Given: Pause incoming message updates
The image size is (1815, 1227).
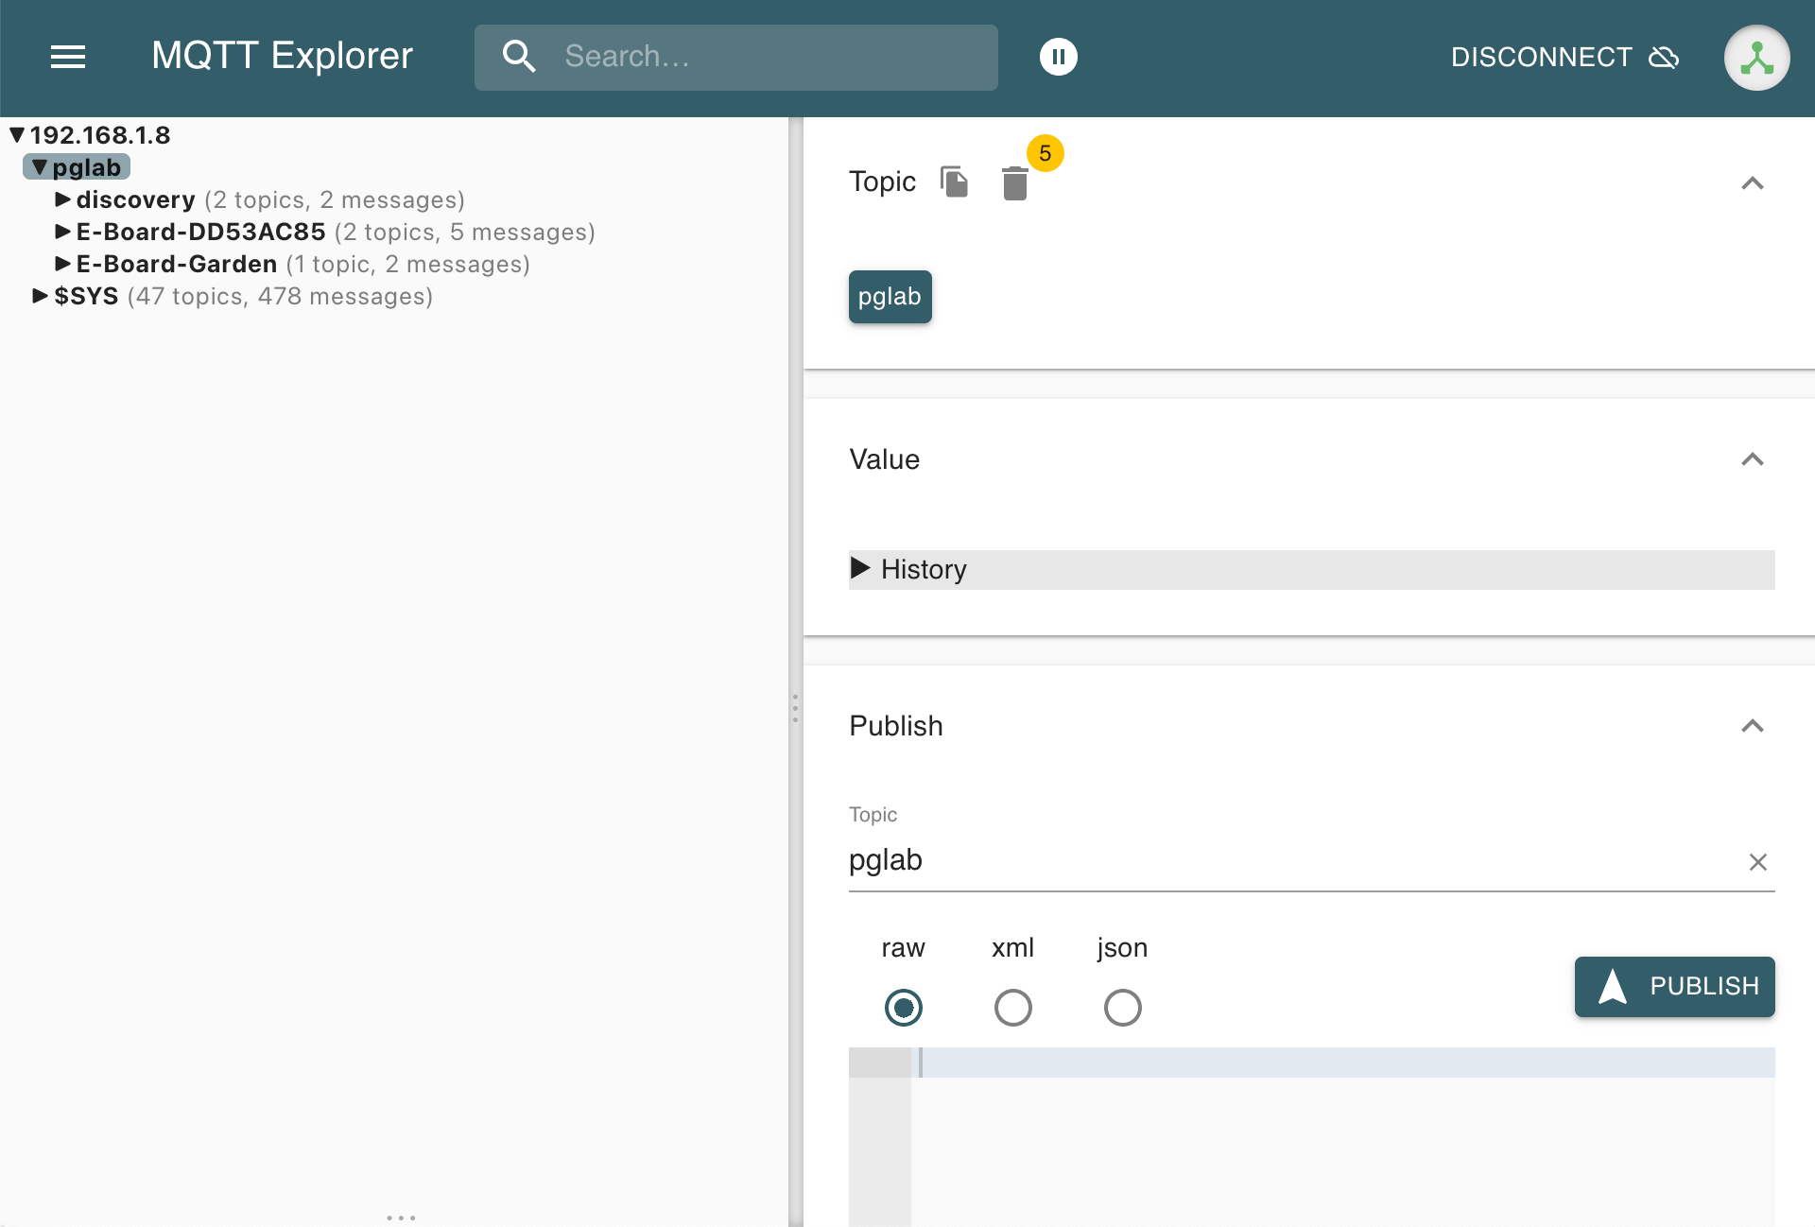Looking at the screenshot, I should (1058, 57).
